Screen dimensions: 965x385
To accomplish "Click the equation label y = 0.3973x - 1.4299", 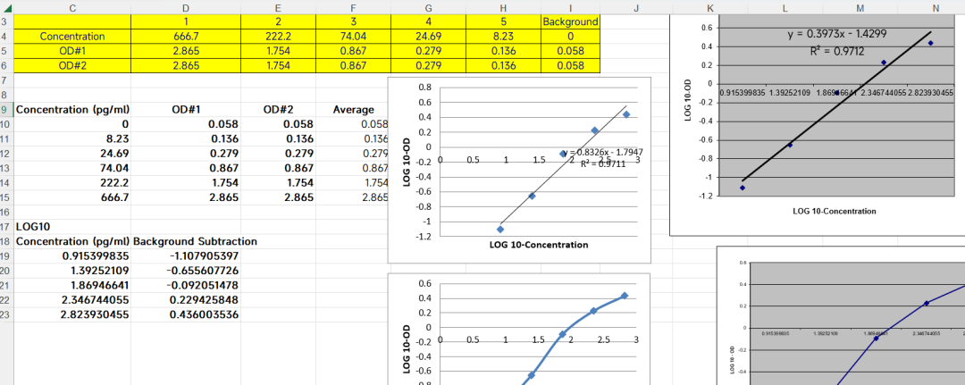I will [837, 35].
